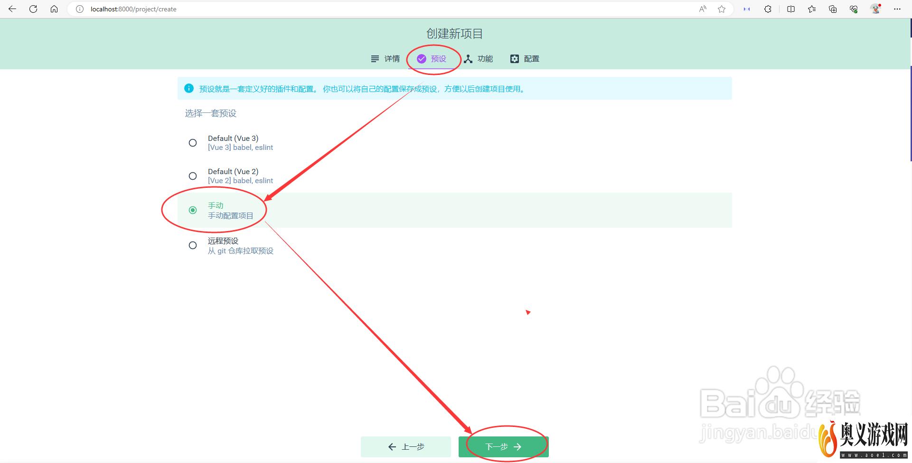The image size is (912, 463).
Task: Open collections icon in toolbar
Action: 833,9
